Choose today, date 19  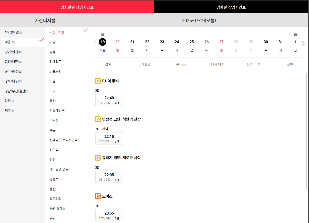coord(102,42)
